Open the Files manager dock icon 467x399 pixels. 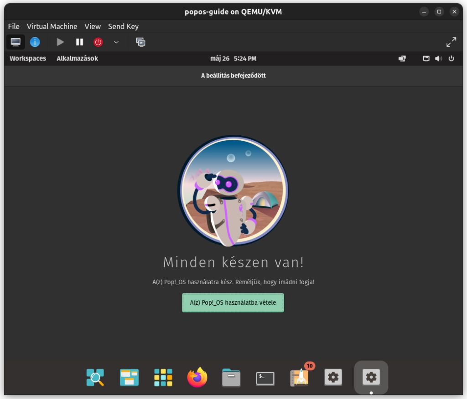click(x=231, y=378)
